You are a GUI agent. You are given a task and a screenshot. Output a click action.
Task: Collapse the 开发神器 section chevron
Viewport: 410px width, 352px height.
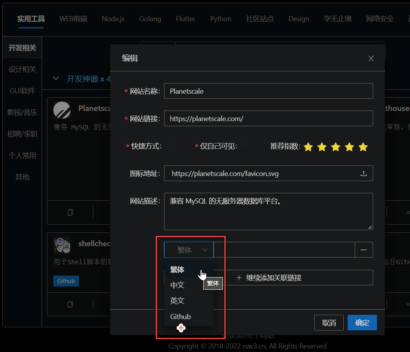click(56, 78)
